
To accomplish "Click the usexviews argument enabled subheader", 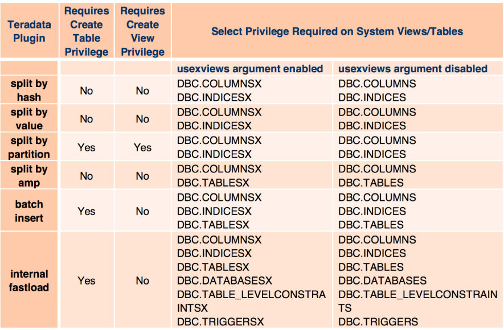I will point(250,69).
